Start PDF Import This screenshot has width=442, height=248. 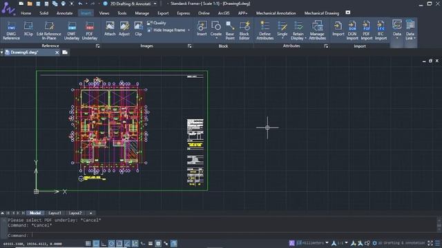point(367,30)
